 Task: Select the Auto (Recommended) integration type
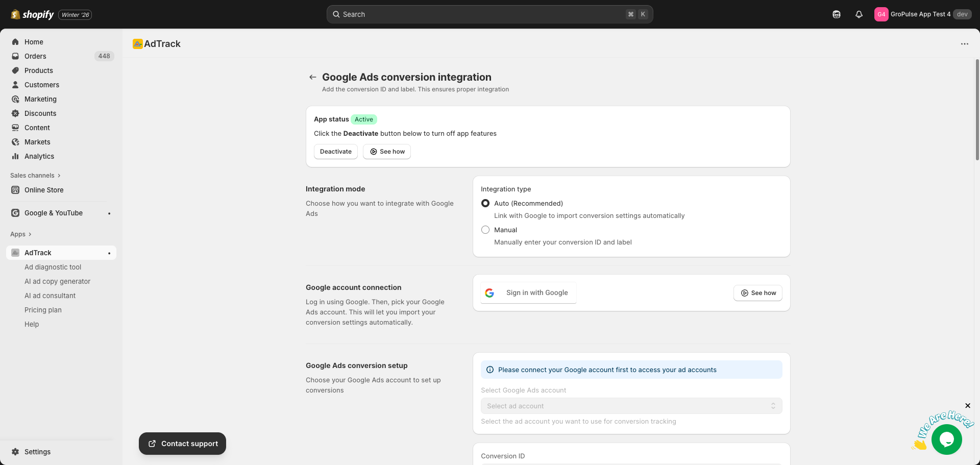tap(485, 203)
